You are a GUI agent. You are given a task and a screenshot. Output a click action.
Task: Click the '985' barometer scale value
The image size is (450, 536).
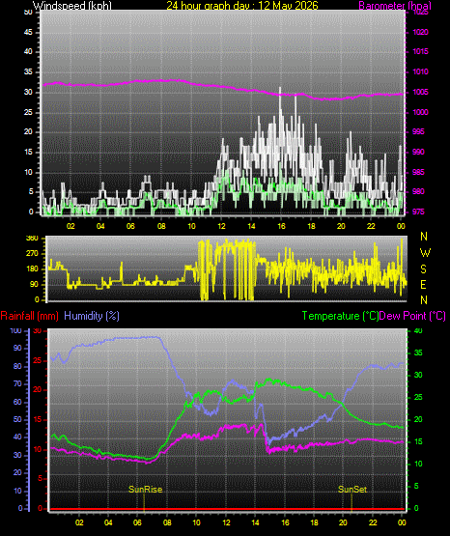tap(418, 172)
